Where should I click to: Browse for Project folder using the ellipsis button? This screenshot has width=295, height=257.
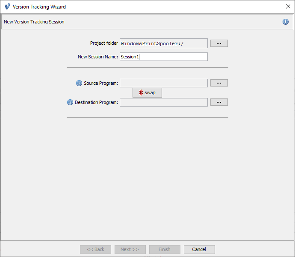219,43
